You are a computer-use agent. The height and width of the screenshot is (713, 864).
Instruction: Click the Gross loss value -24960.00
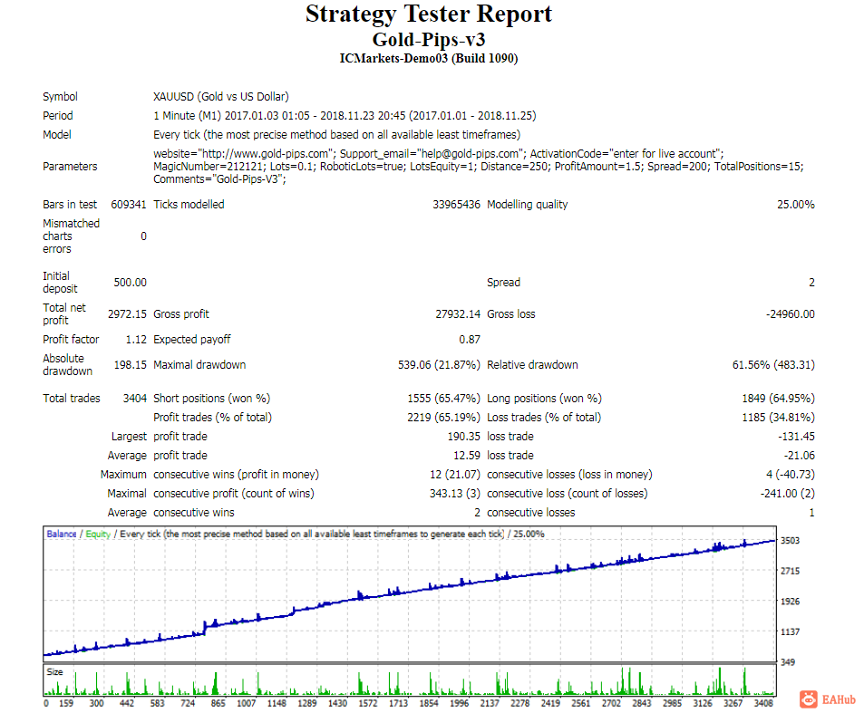(791, 313)
